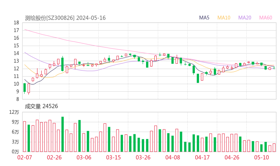This screenshot has height=166, width=280.
Task: Click the 03-06 date label
Action: point(84,157)
